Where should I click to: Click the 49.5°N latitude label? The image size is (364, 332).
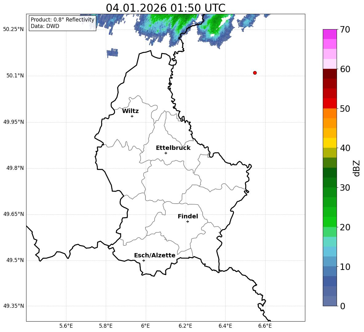(x=15, y=260)
